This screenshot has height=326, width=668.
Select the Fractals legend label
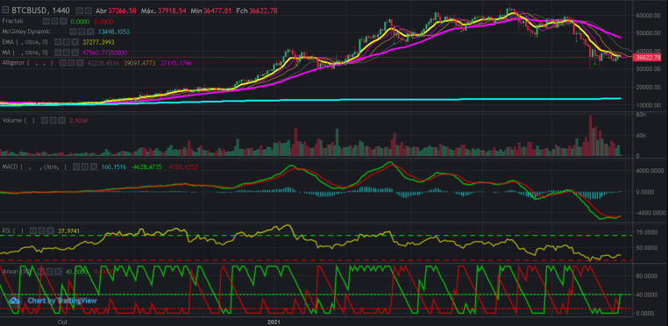coord(13,21)
